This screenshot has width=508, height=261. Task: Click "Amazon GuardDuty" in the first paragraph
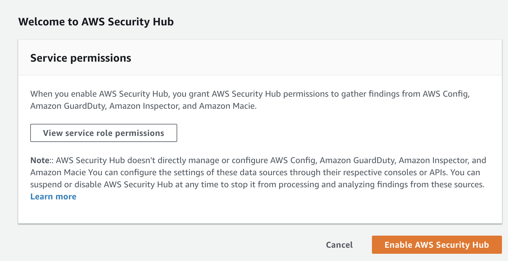click(x=68, y=106)
